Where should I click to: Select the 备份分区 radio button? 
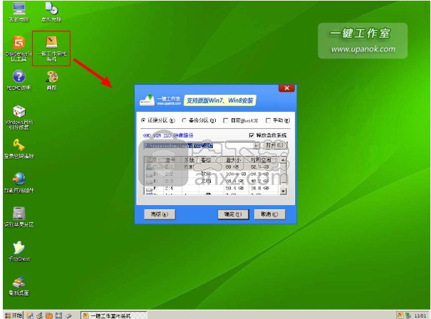click(185, 120)
